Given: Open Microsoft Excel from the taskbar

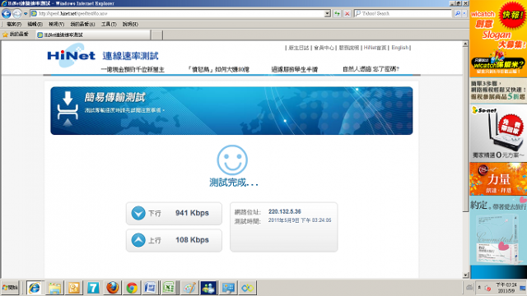Looking at the screenshot, I should (169, 288).
